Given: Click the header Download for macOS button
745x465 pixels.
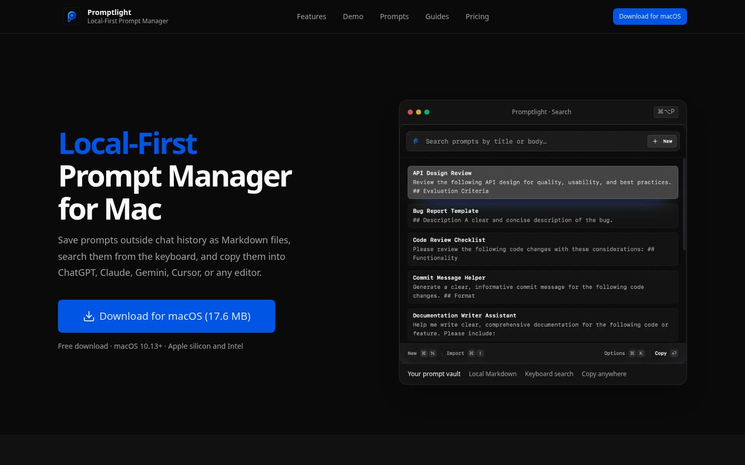Looking at the screenshot, I should 650,17.
